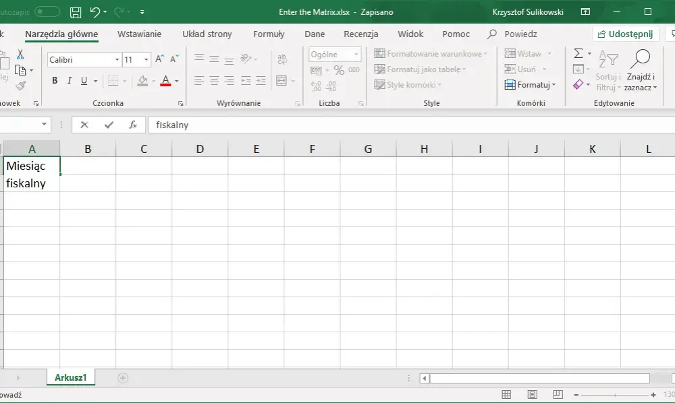Decrease font size with small A icon
This screenshot has height=403, width=675.
[x=174, y=59]
